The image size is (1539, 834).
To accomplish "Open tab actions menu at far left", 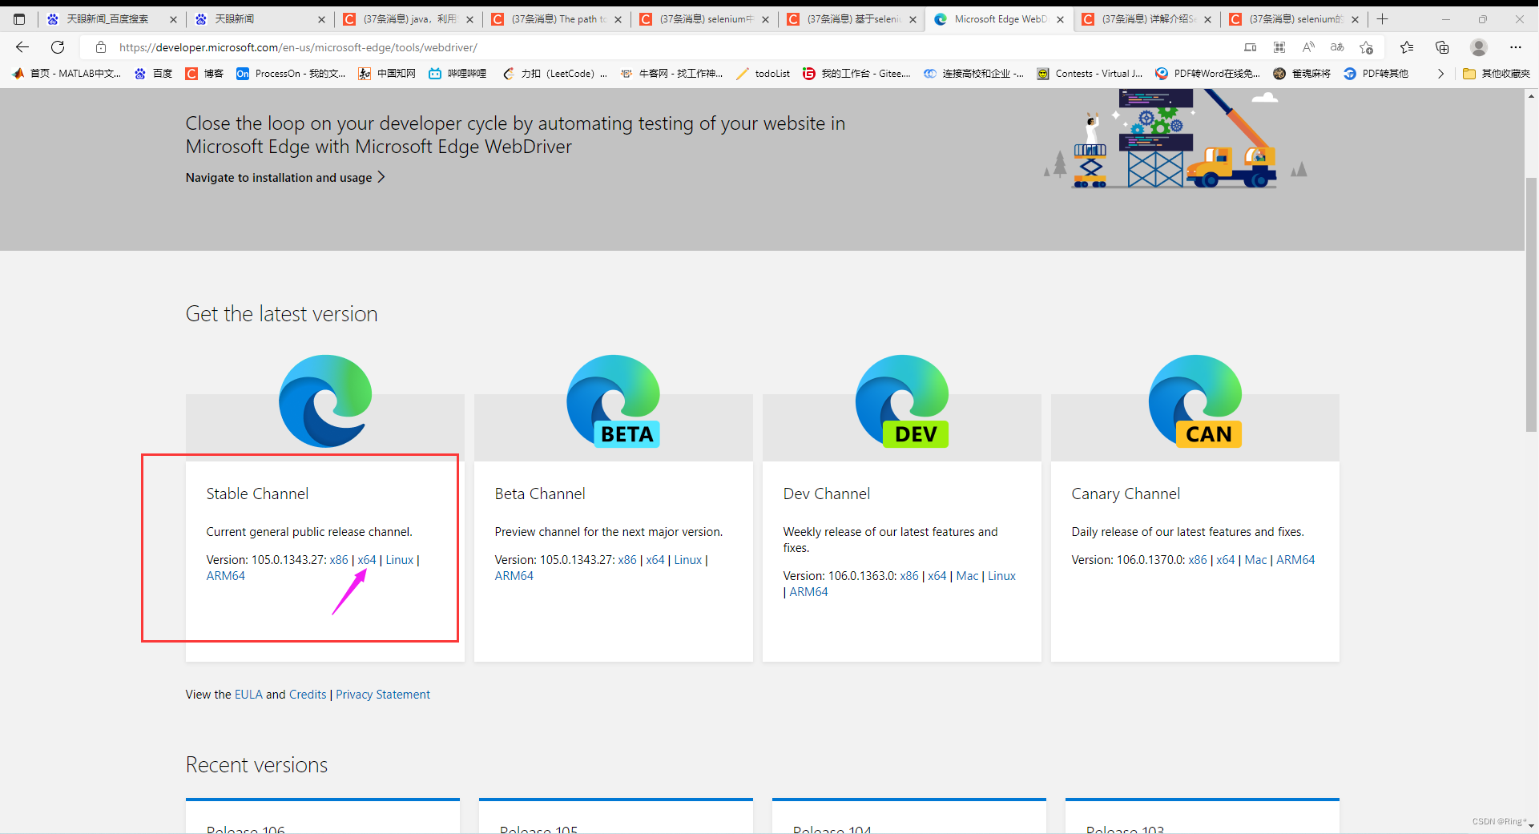I will point(19,18).
